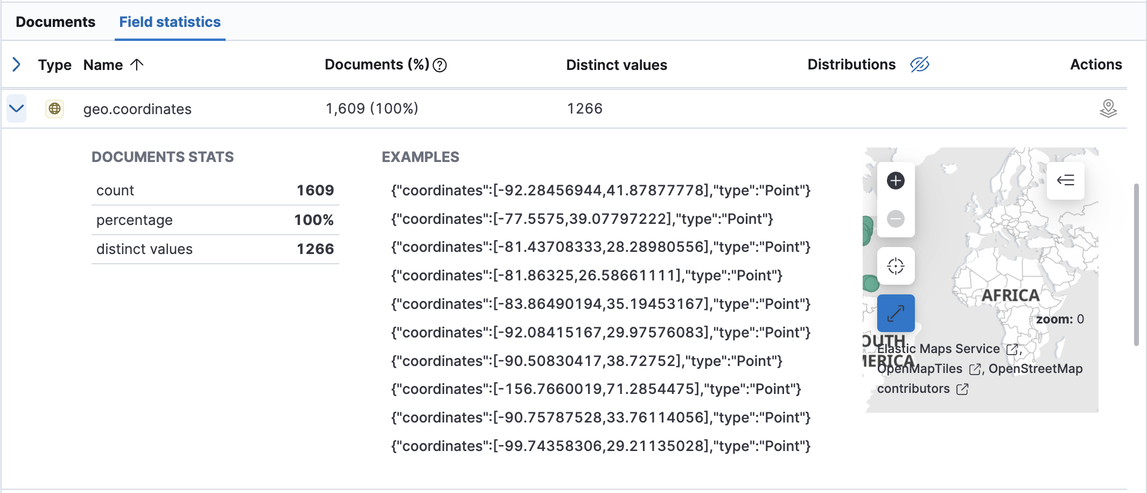Toggle Name column sort order
The width and height of the screenshot is (1147, 493).
coord(138,64)
